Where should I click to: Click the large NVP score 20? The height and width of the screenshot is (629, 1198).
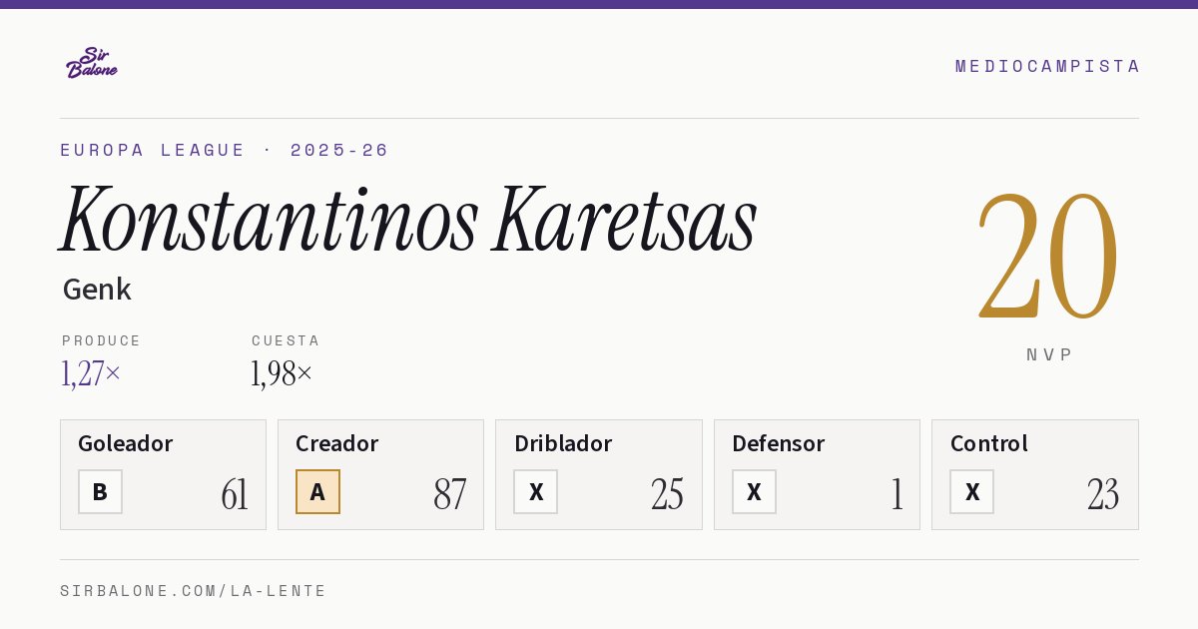(x=1047, y=256)
